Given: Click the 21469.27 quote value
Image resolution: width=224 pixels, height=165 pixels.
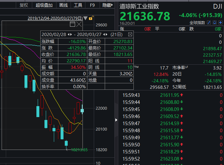Looking at the screenshot, I should pyautogui.click(x=212, y=62).
